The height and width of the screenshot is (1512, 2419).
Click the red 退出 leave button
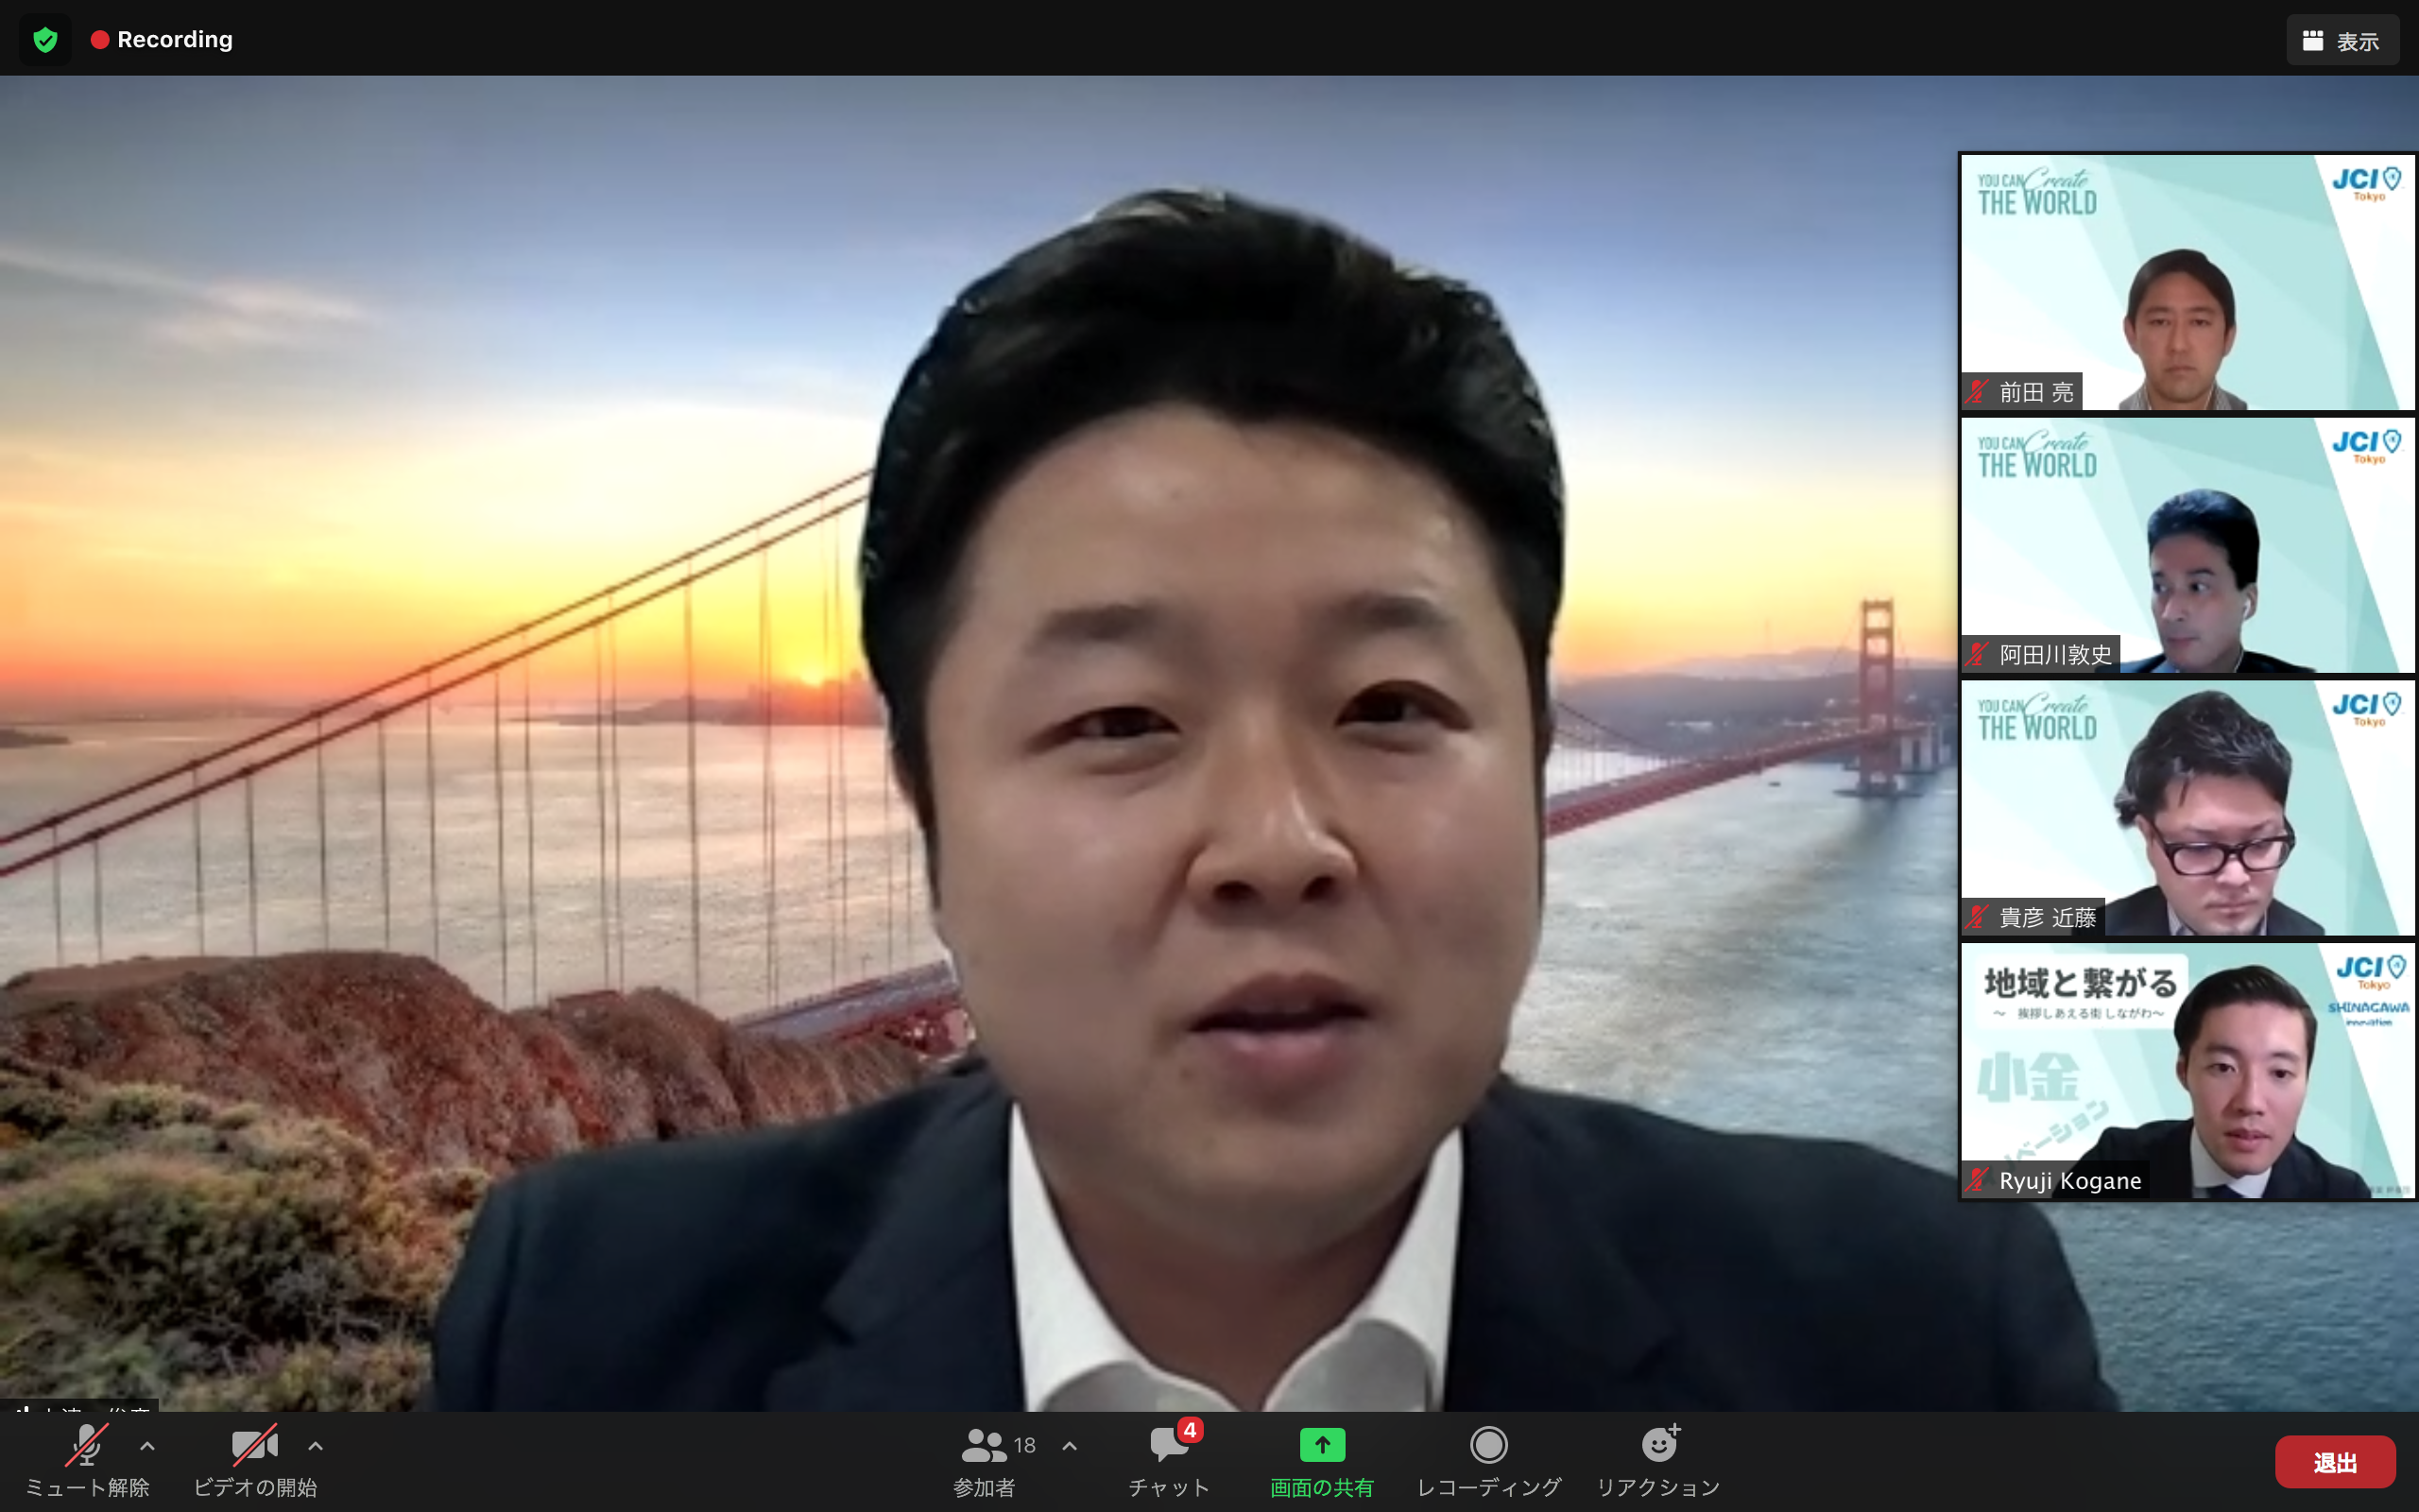(2335, 1462)
